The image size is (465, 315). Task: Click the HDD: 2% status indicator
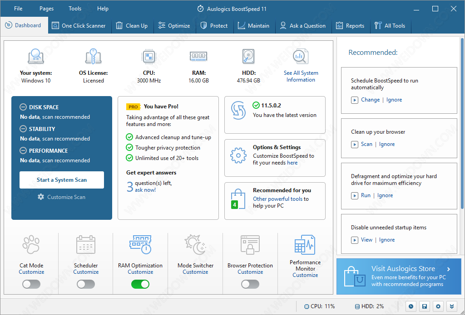369,306
